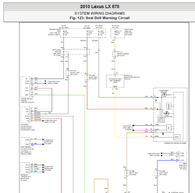Click the "RED/BLU" wire color label
Viewport: 195px width, 193px height.
(83, 41)
